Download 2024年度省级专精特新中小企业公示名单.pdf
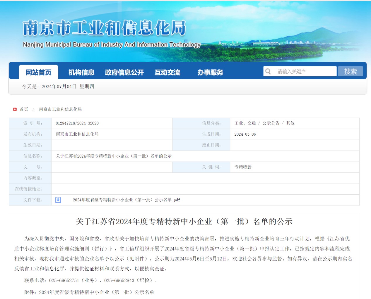The image size is (371, 299). [126, 200]
